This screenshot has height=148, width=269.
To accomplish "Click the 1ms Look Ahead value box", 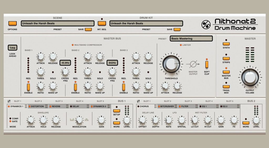I will click(x=13, y=48).
